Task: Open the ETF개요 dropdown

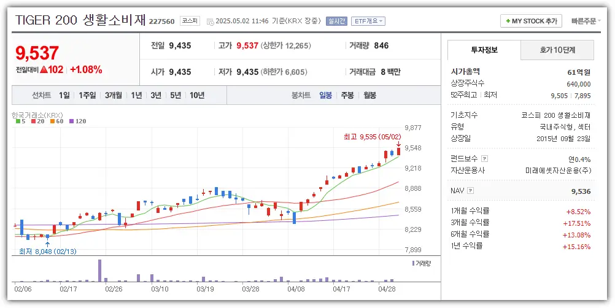Action: 368,21
